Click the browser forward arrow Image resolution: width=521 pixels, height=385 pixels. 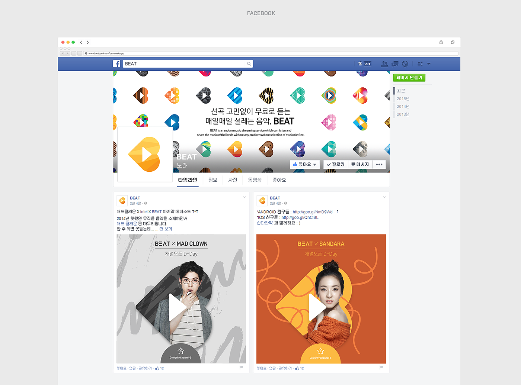click(x=88, y=42)
